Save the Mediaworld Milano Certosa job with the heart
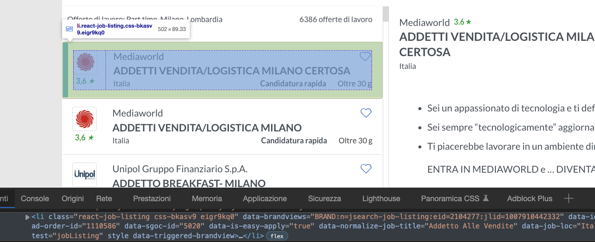The image size is (595, 242). tap(365, 57)
